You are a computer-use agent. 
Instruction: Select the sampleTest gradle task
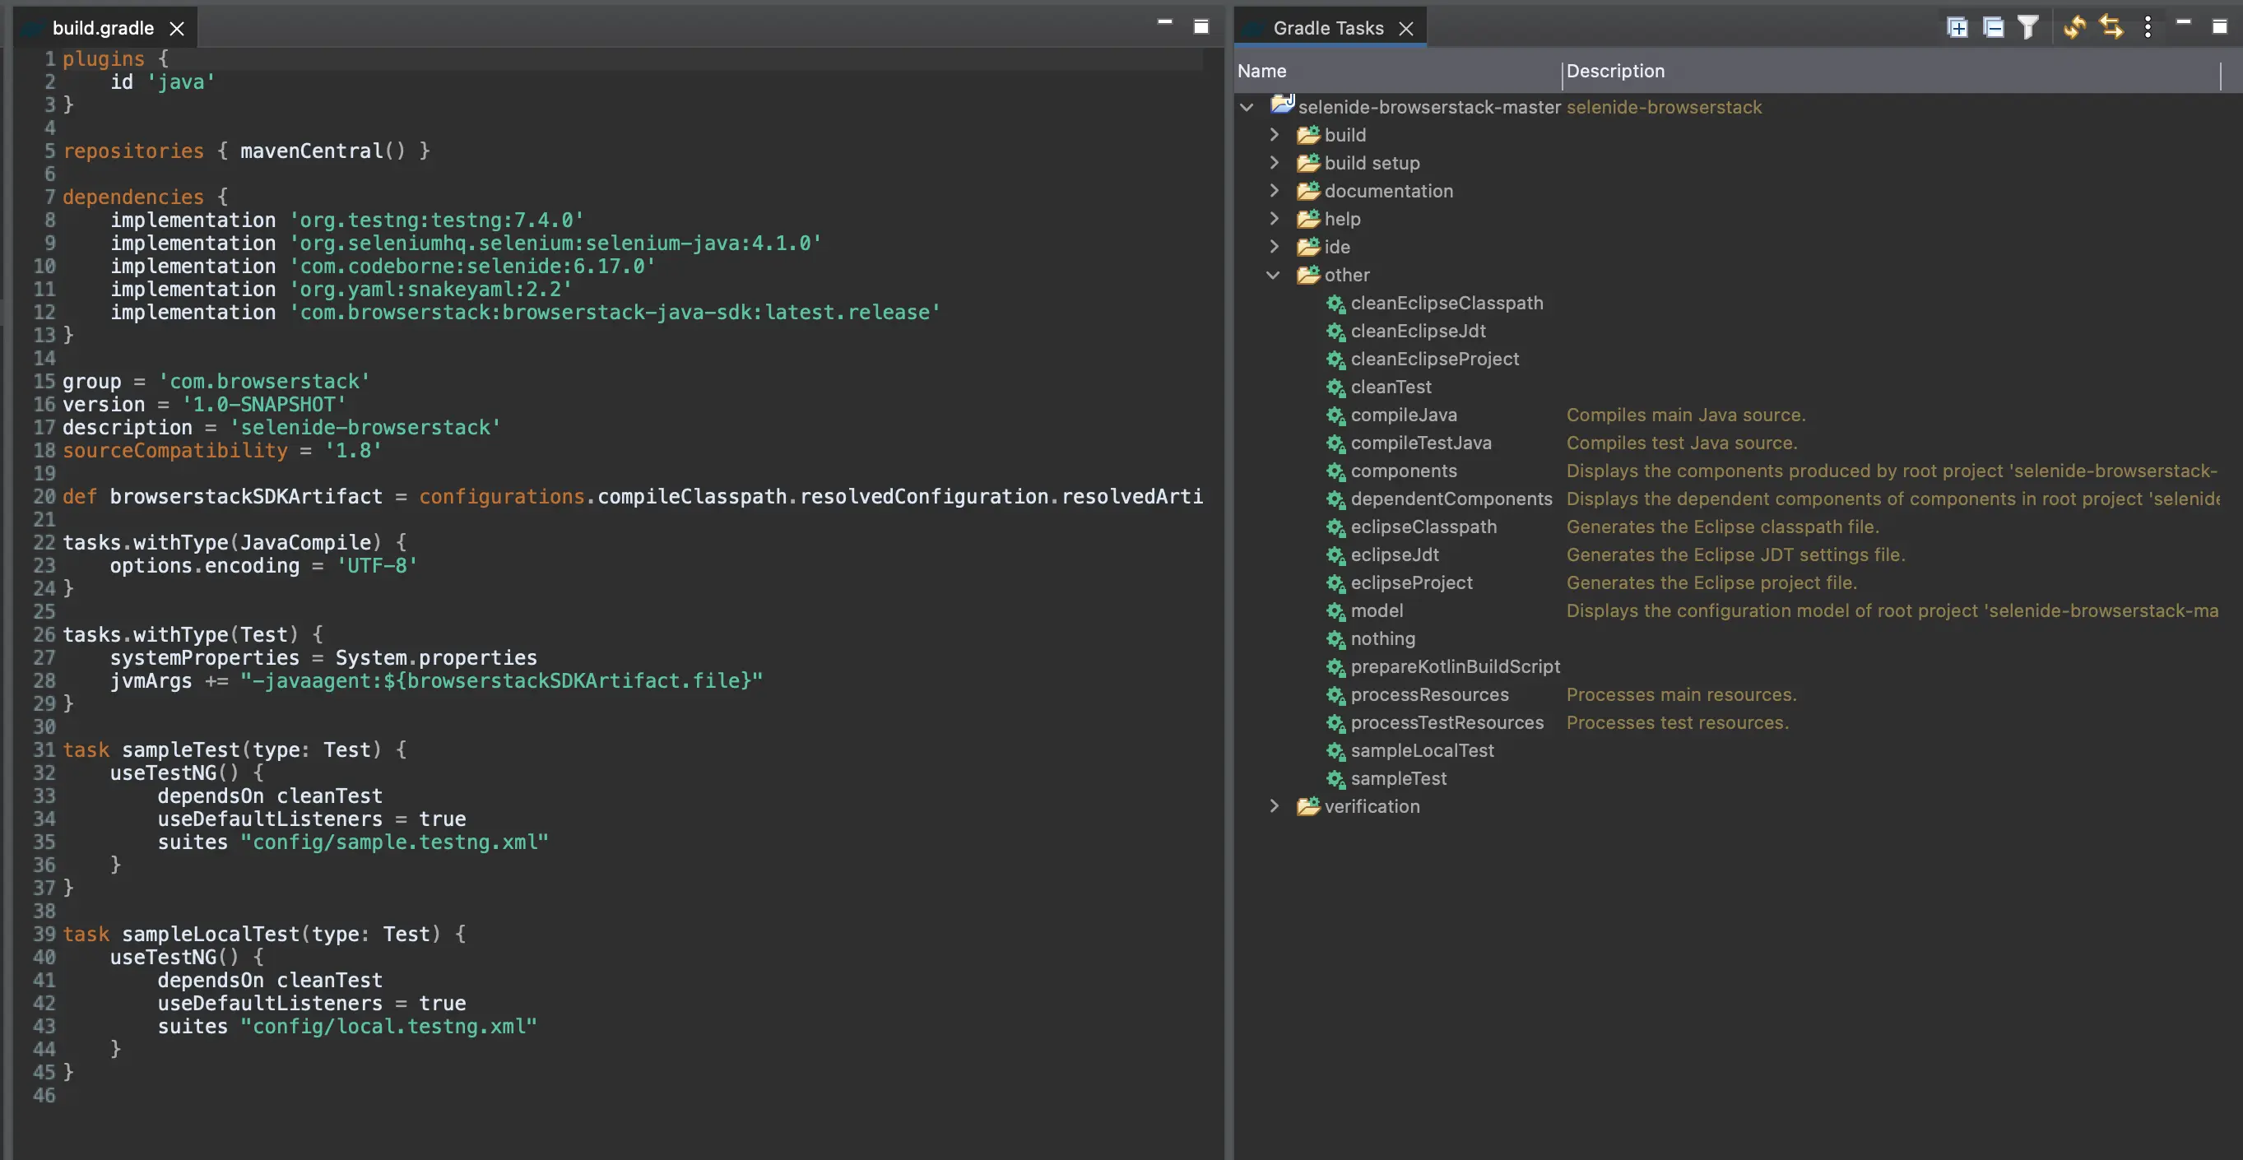tap(1397, 778)
